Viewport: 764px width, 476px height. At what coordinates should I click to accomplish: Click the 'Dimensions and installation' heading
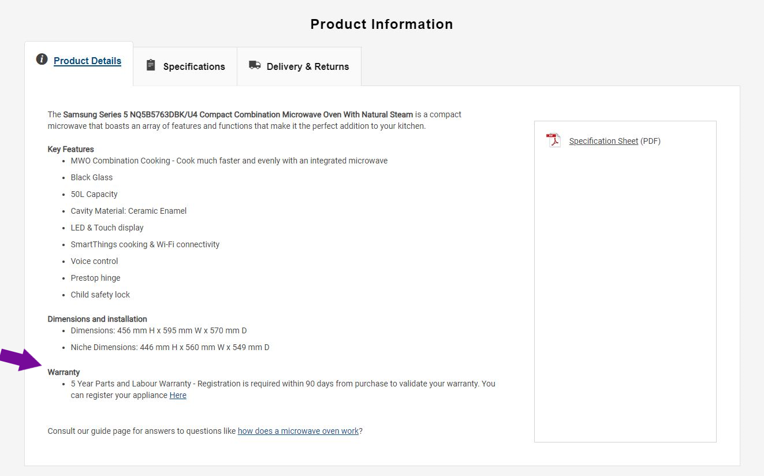pos(97,319)
